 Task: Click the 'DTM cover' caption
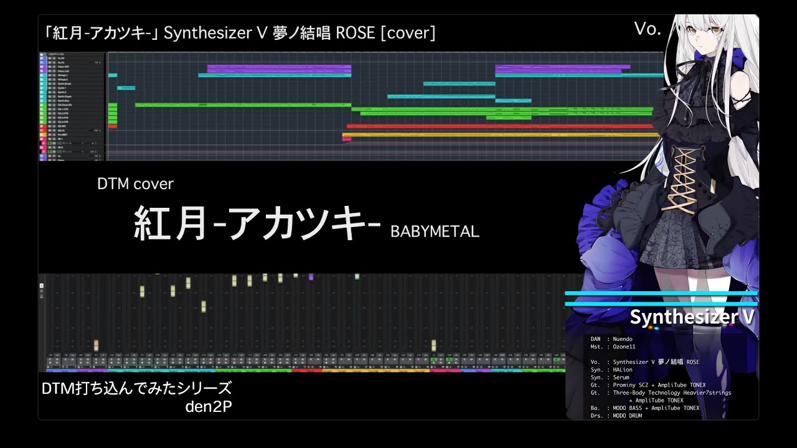135,184
